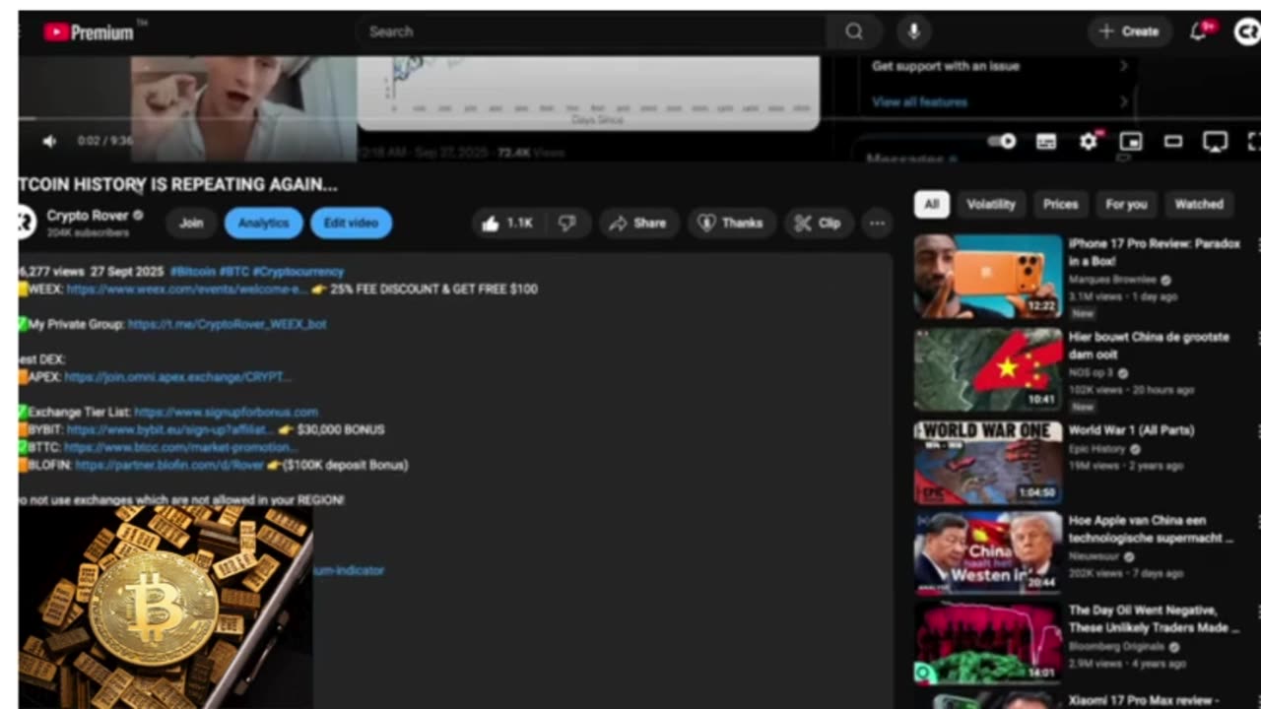Open the Private Group Telegram link
Screen dimensions: 1261x709
click(227, 324)
